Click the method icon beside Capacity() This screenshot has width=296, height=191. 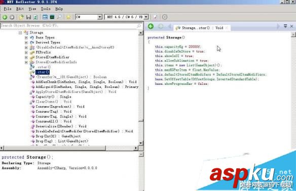point(33,97)
